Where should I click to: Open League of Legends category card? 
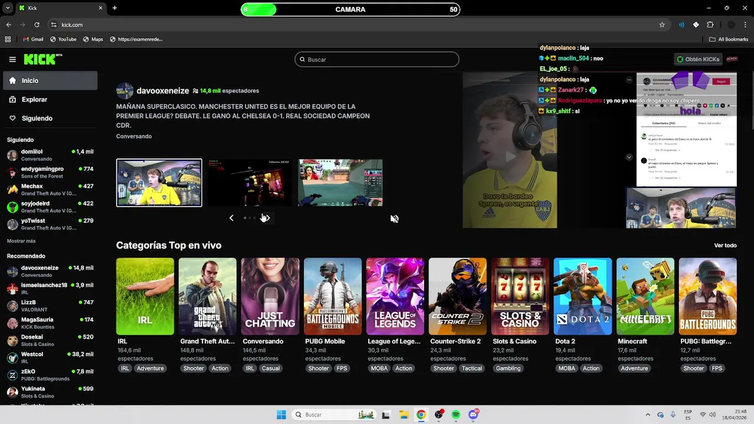tap(395, 296)
